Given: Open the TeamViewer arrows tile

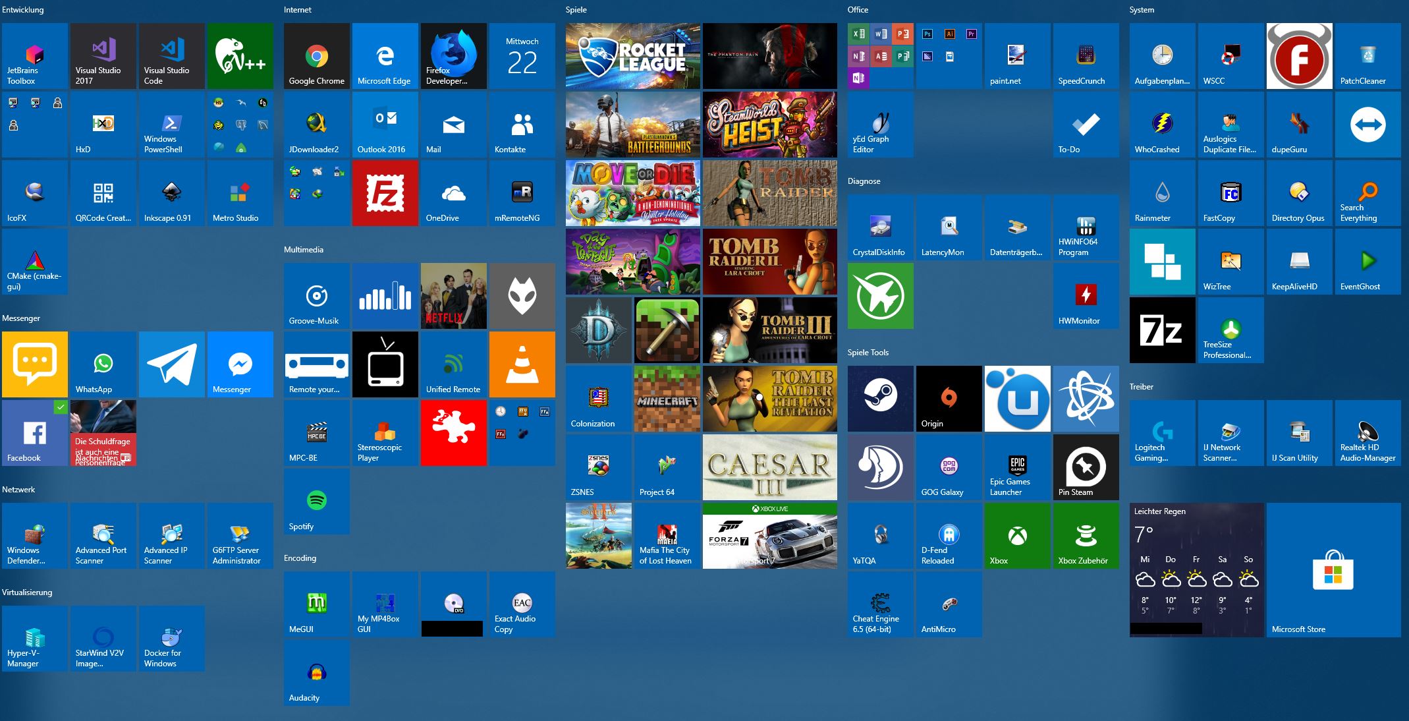Looking at the screenshot, I should pyautogui.click(x=1368, y=125).
